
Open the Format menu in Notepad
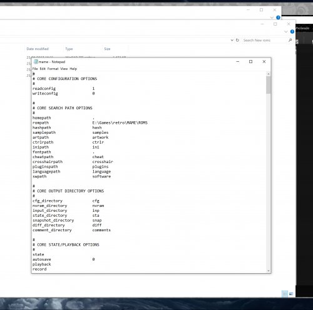click(53, 69)
